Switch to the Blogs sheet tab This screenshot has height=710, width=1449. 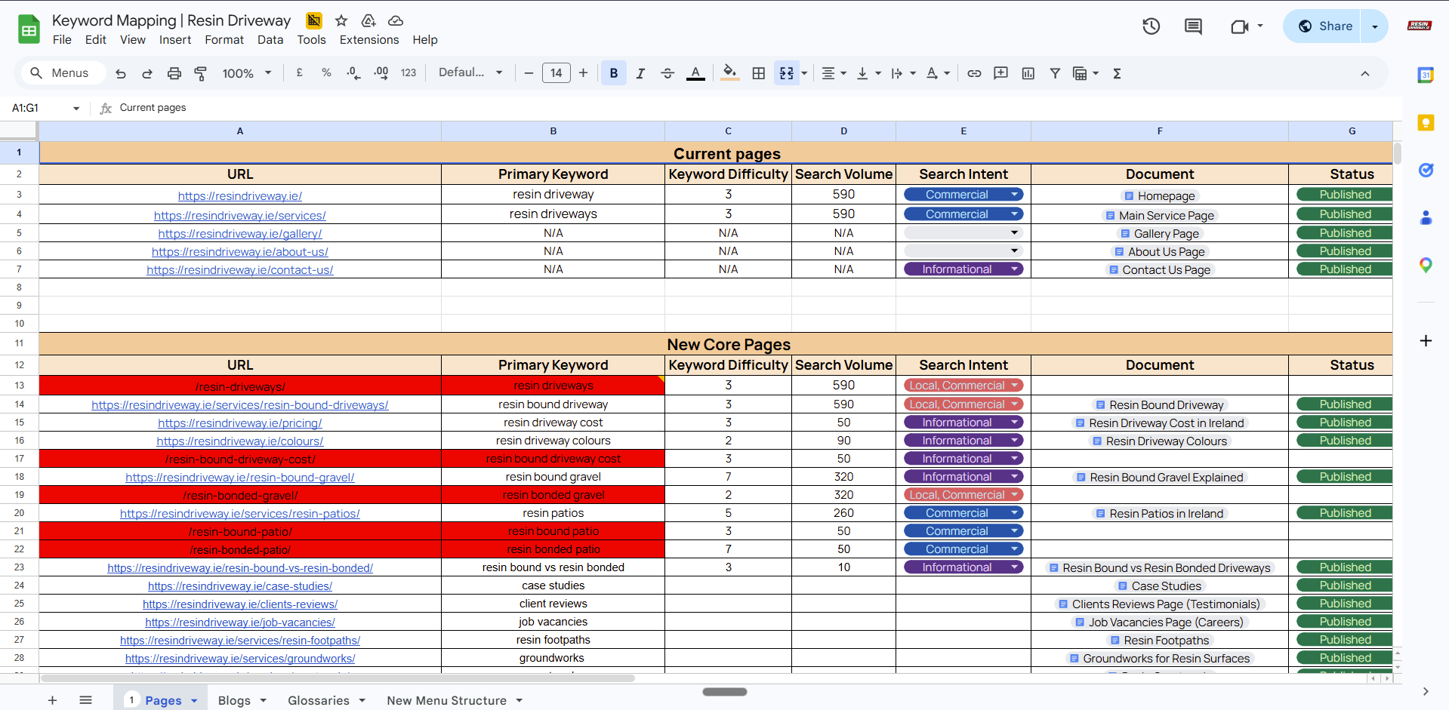(x=234, y=700)
